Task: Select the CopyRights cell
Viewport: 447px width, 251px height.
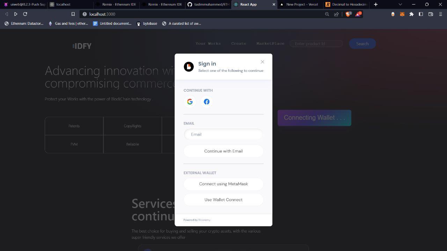Action: pyautogui.click(x=132, y=126)
